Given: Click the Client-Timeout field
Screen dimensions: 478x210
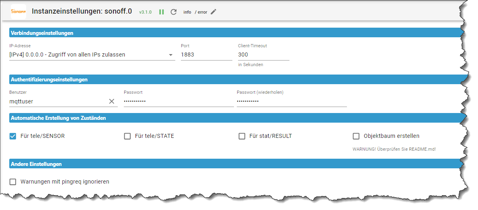Looking at the screenshot, I should point(264,55).
